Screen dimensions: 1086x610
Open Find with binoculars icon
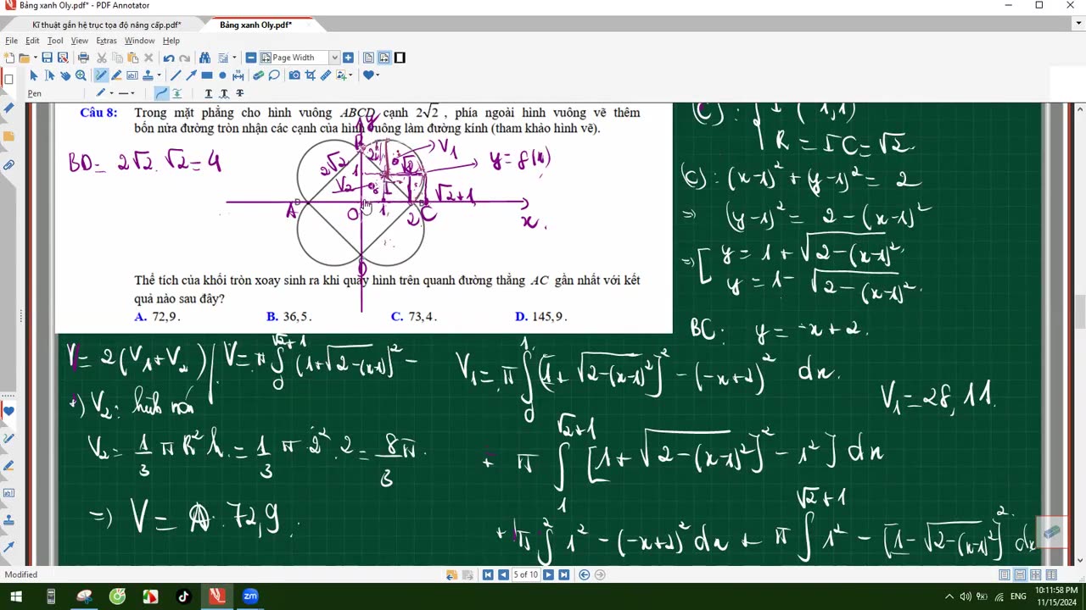(x=204, y=58)
